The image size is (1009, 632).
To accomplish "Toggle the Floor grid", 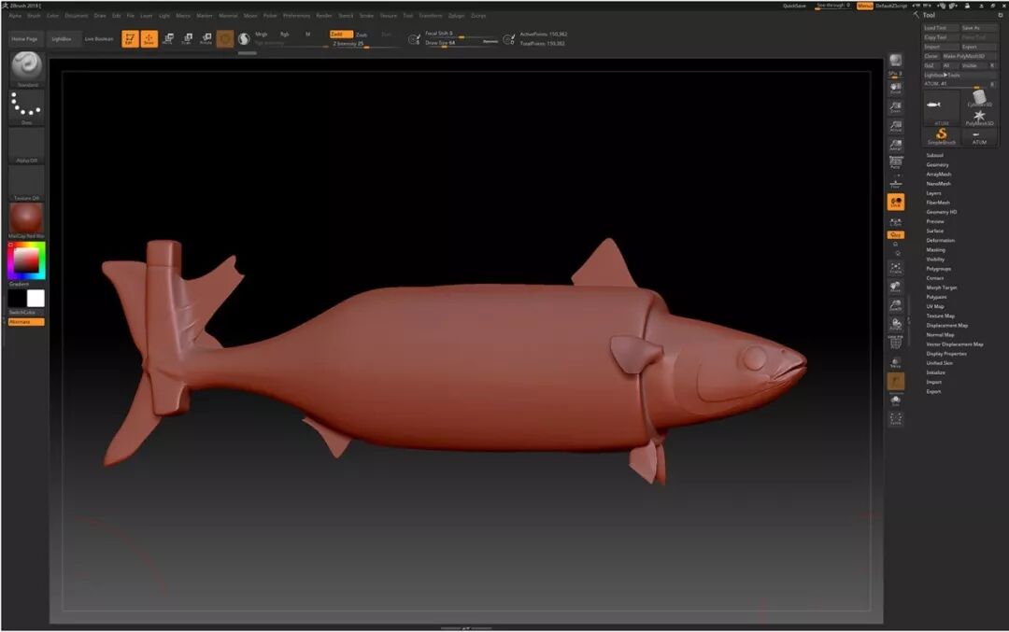I will [x=895, y=183].
